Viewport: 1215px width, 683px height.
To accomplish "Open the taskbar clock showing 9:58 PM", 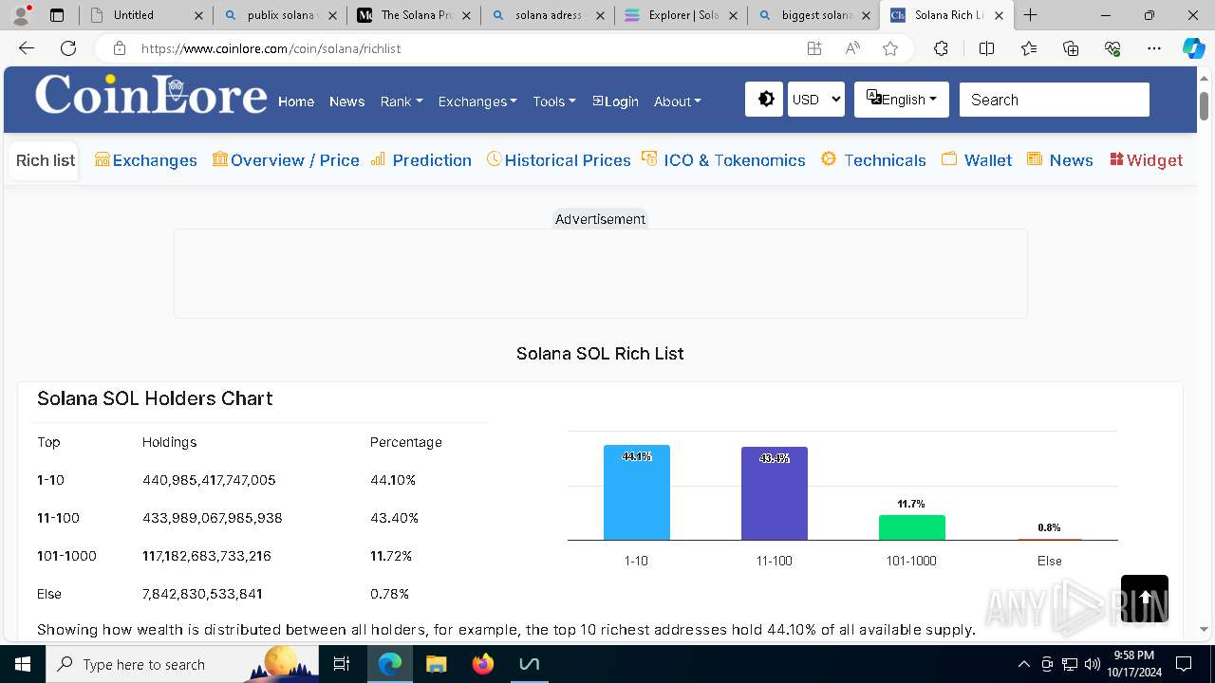I will coord(1133,664).
